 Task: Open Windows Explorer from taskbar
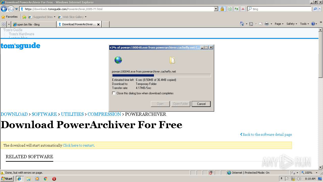click(29, 179)
